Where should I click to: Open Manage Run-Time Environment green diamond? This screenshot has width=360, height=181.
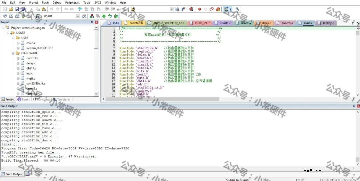[x=104, y=16]
